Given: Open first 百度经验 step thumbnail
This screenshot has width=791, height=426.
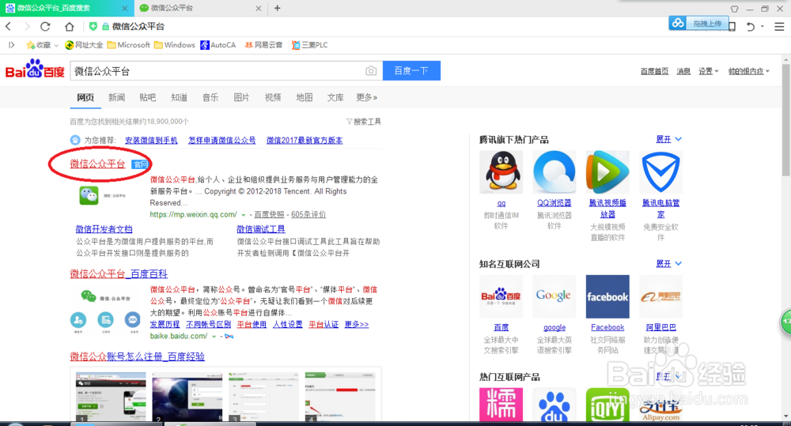Looking at the screenshot, I should pyautogui.click(x=111, y=396).
